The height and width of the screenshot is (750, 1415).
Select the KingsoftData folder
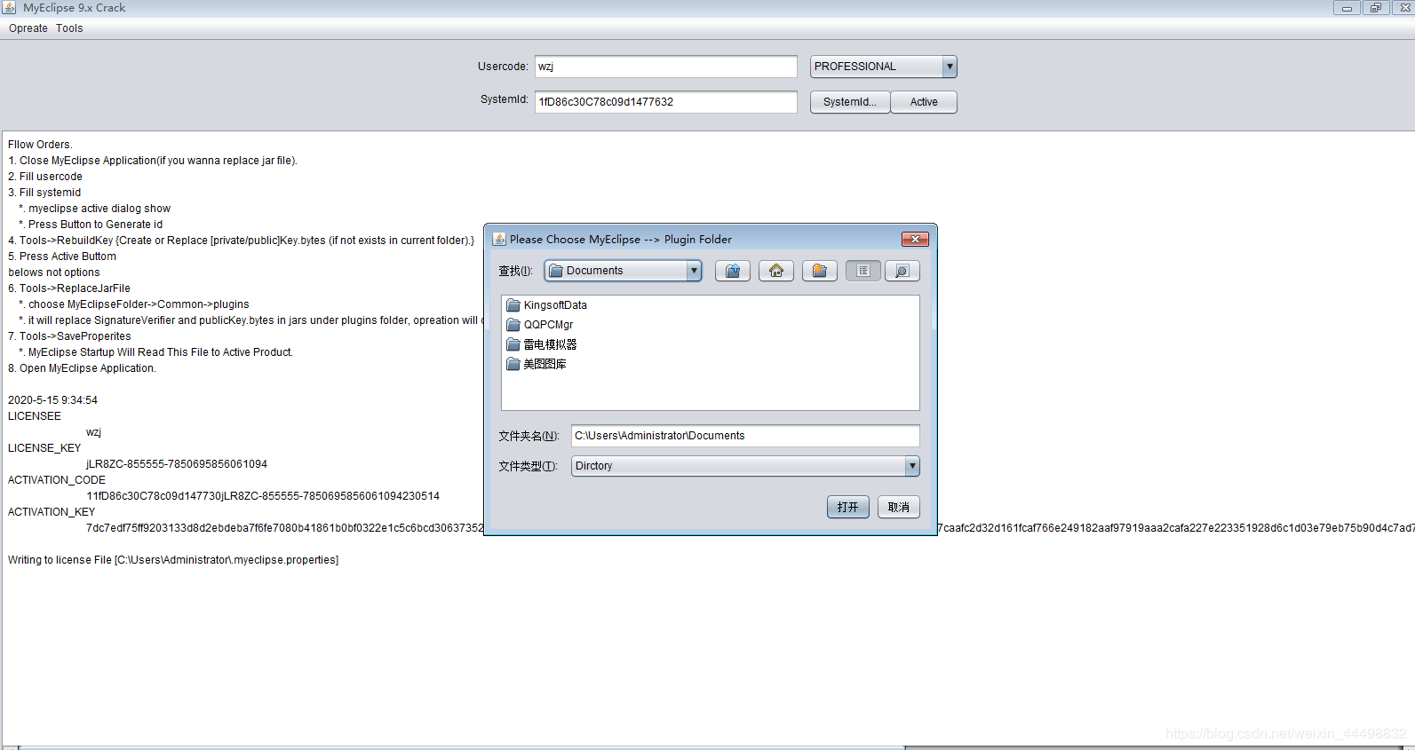[x=546, y=305]
